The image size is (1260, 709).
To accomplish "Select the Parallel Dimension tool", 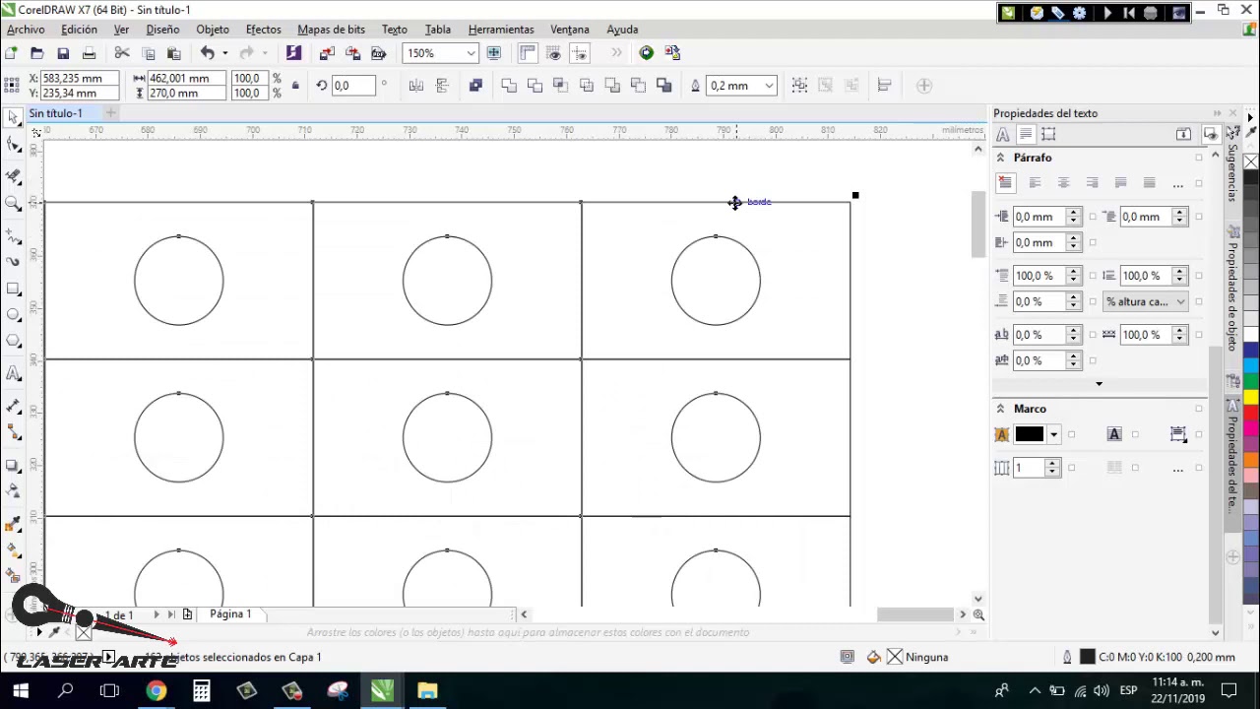I will 13,407.
